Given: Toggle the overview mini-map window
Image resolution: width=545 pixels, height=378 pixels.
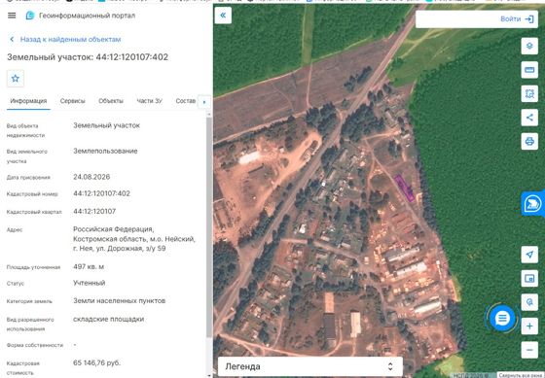Looking at the screenshot, I should 529,278.
